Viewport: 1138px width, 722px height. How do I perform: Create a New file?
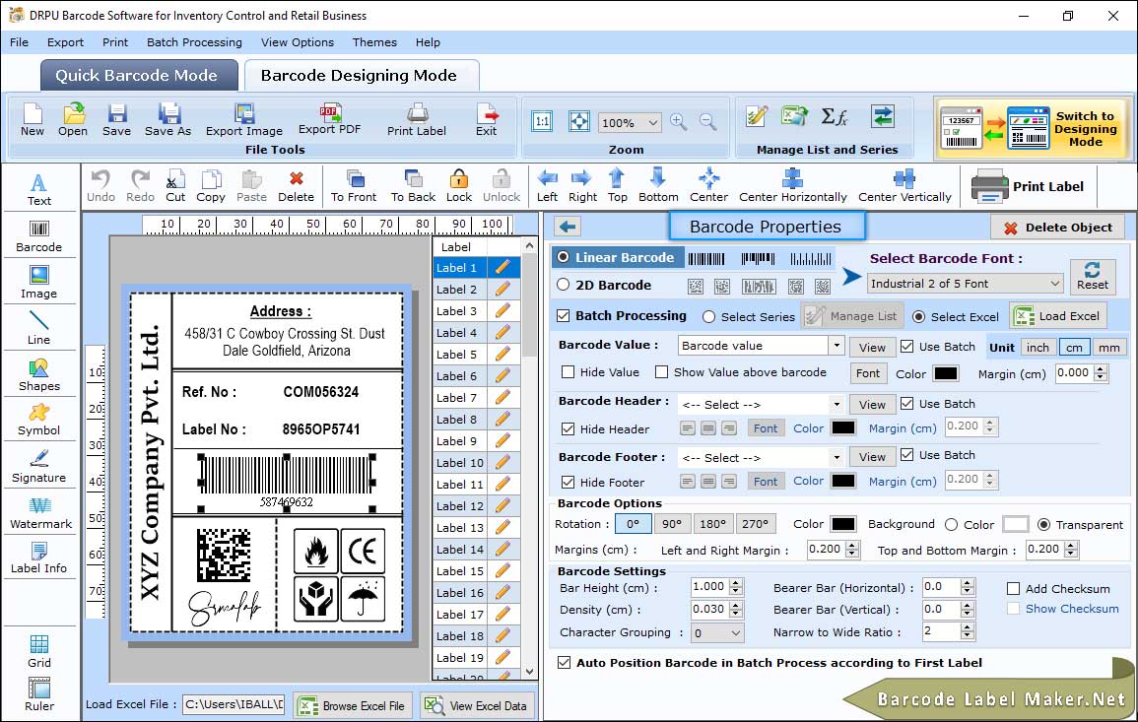tap(32, 120)
